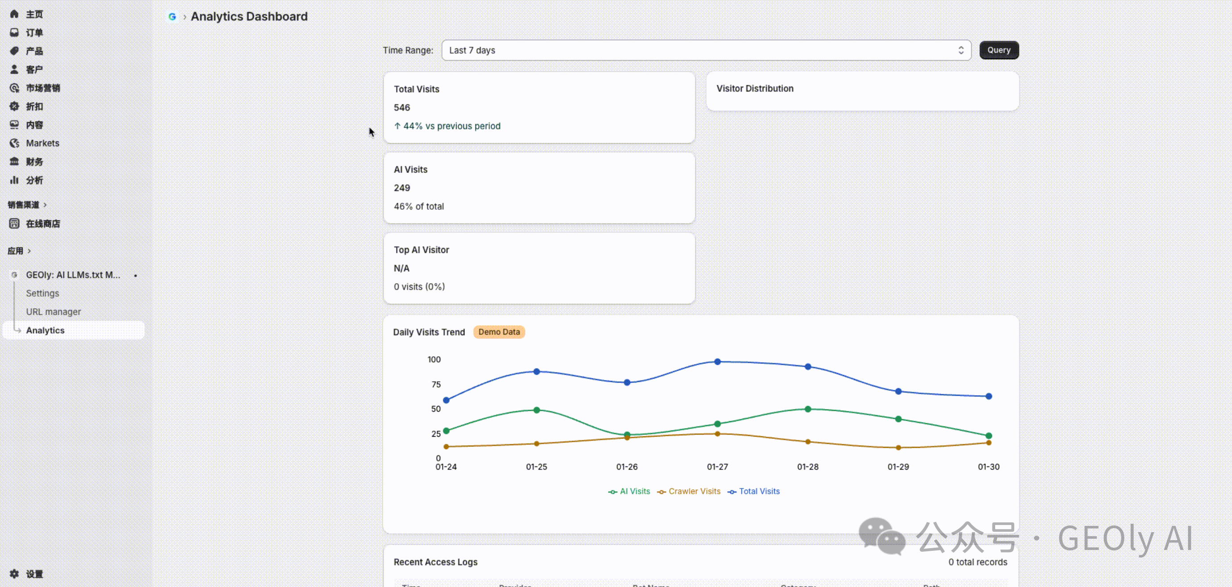Click the '0 visits (0%)' text
This screenshot has height=587, width=1232.
(x=419, y=286)
